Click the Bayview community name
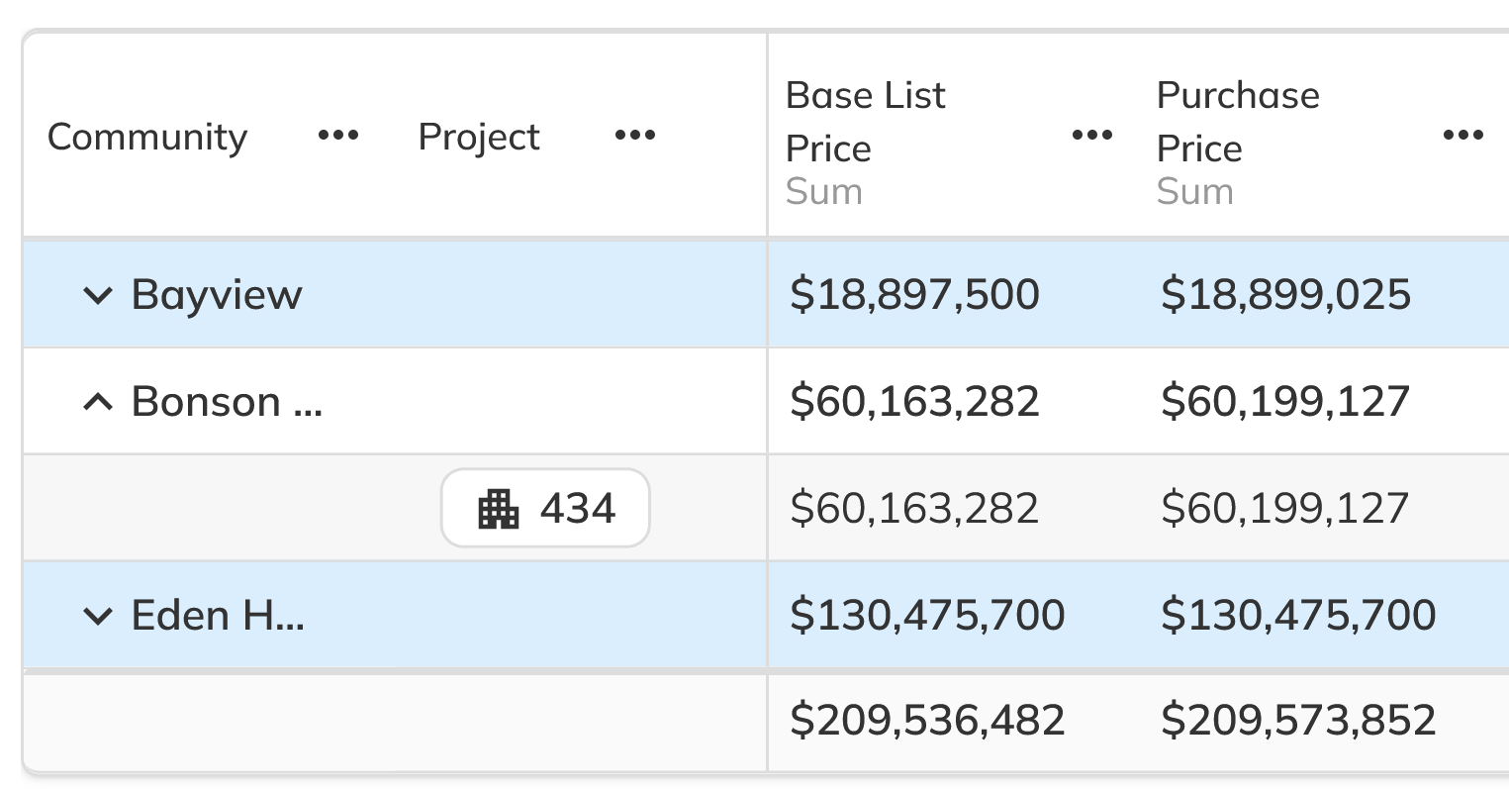Screen dimensions: 1509x789 [217, 295]
